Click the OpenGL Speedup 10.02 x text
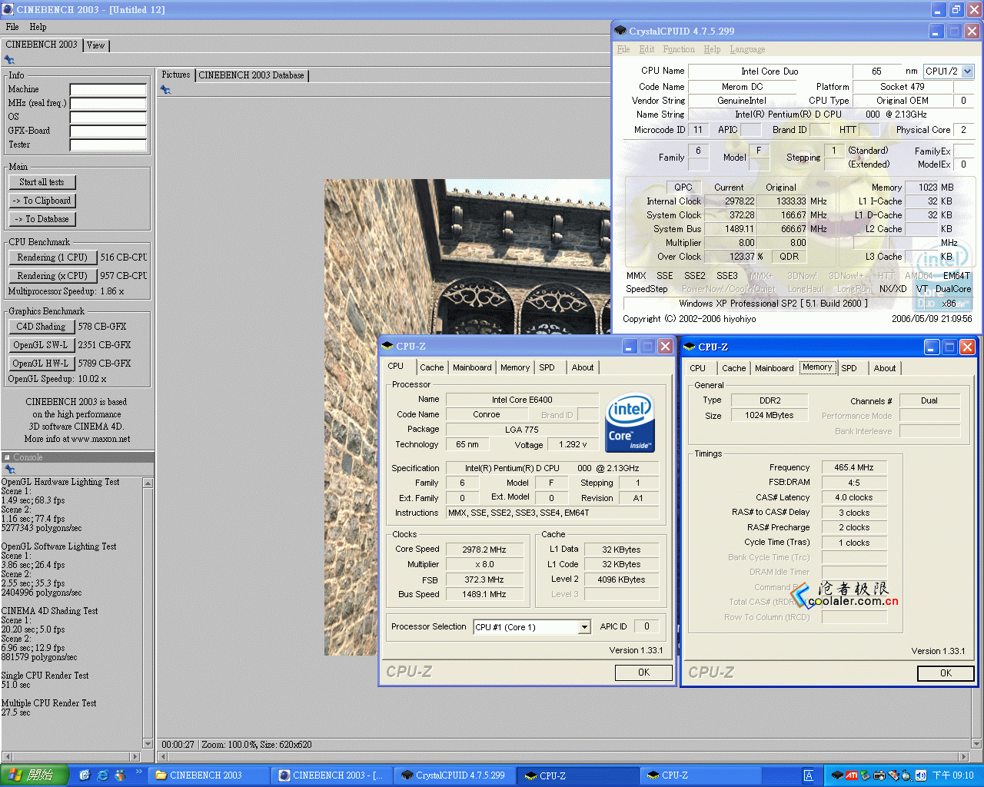Screen dimensions: 984x787 pos(58,379)
